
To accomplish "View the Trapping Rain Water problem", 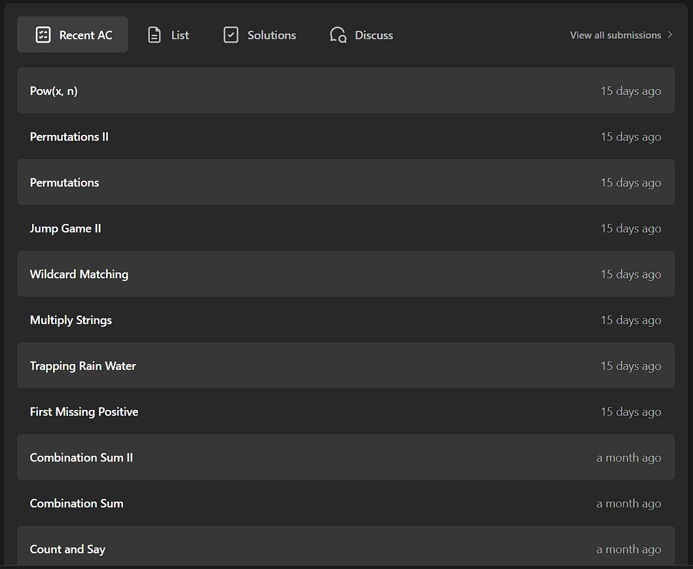I will point(83,366).
